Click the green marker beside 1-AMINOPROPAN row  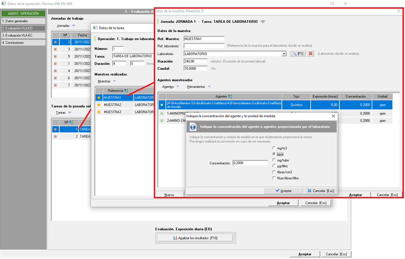click(x=162, y=113)
